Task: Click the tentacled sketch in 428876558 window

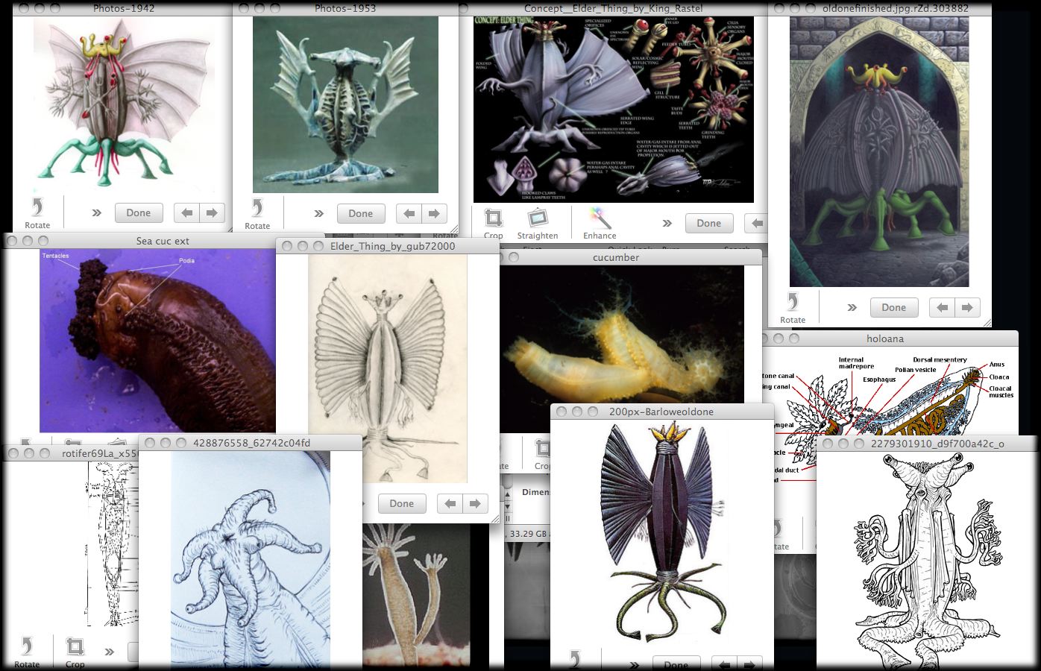Action: tap(250, 561)
